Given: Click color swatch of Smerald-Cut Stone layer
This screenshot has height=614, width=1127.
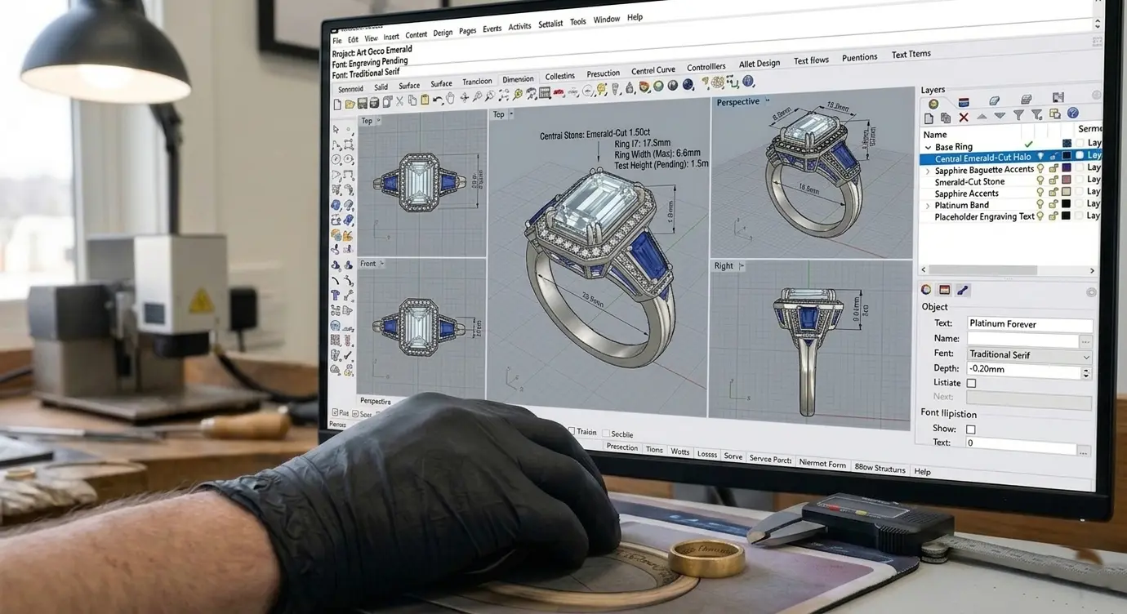Looking at the screenshot, I should point(1067,180).
